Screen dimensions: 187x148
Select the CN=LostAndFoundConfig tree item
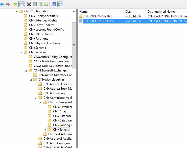(47, 30)
